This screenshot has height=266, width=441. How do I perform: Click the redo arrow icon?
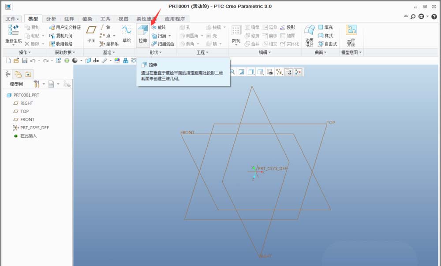point(45,61)
